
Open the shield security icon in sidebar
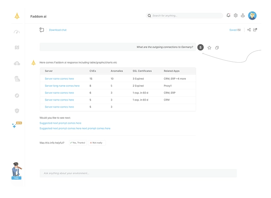point(17,110)
